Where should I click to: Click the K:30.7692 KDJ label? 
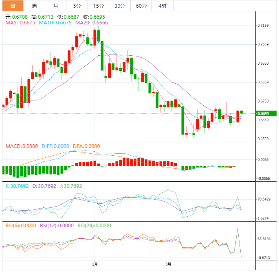point(17,186)
